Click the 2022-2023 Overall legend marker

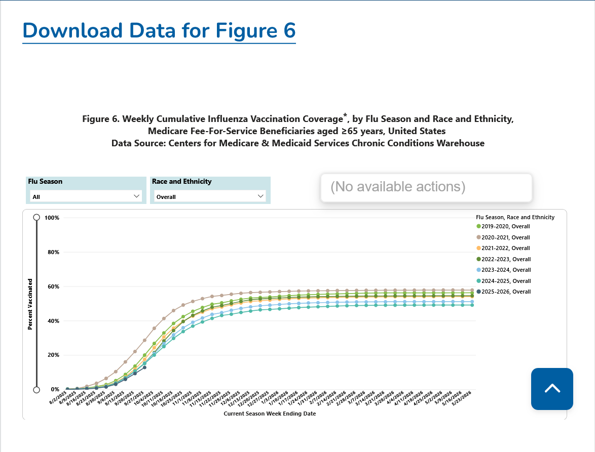coord(478,259)
